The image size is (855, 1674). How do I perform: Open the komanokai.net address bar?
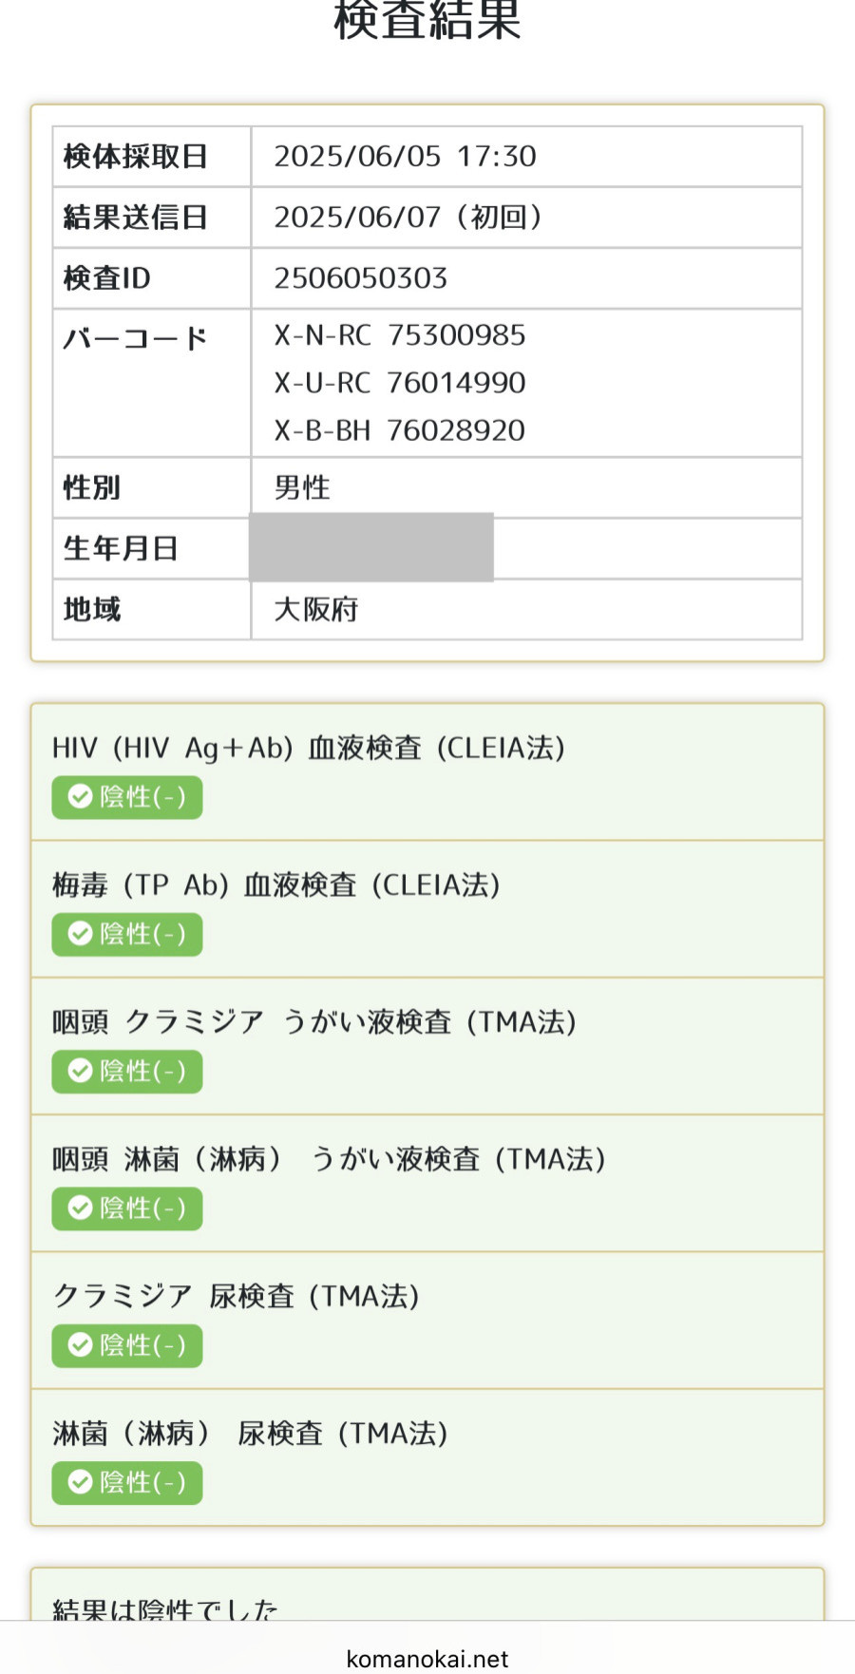[x=427, y=1659]
